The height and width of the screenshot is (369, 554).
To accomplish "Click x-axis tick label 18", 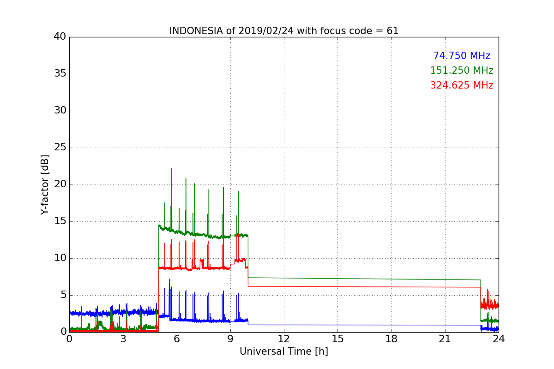I will pos(391,339).
